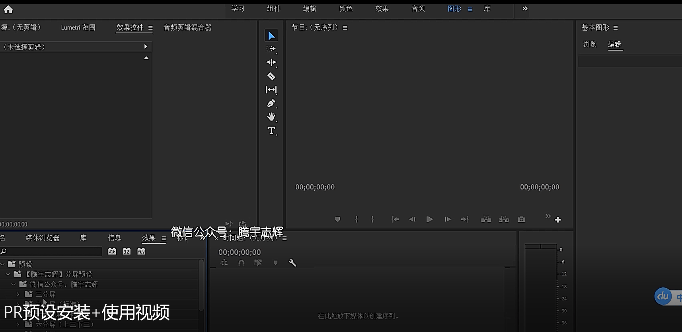The image size is (682, 332).
Task: Select the Track Select Forward tool
Action: 271,49
